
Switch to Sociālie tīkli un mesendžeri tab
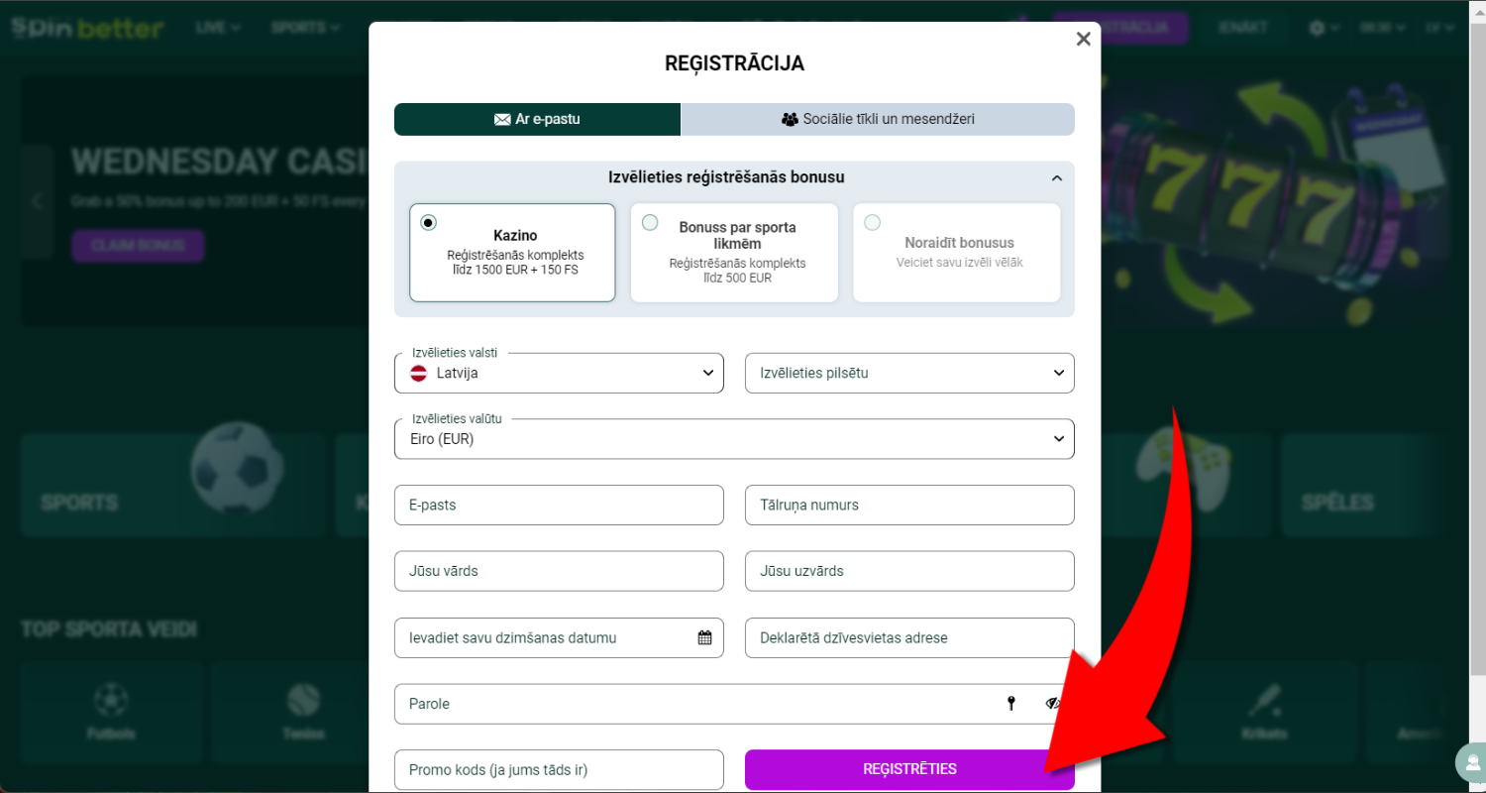(x=878, y=119)
